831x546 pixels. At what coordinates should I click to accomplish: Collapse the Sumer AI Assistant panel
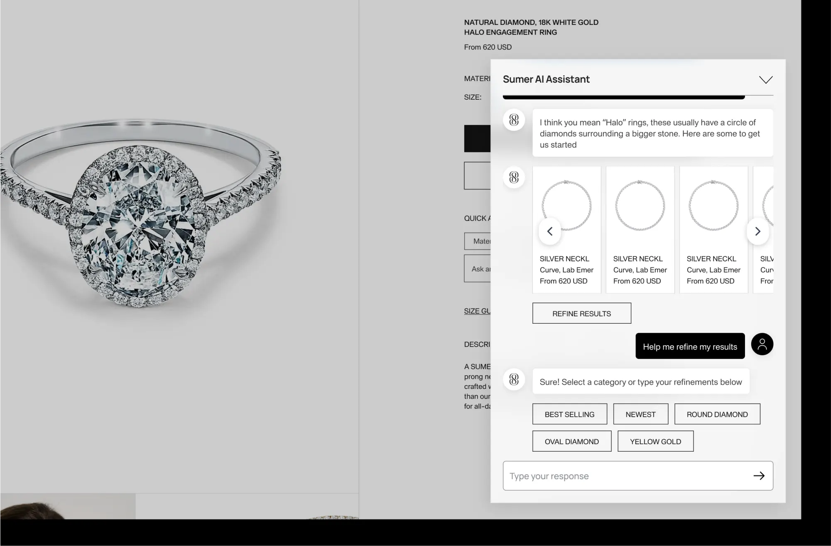pos(765,80)
